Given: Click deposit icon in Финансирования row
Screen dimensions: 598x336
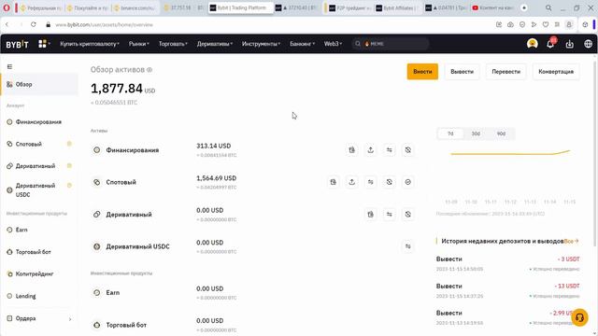Looking at the screenshot, I should pyautogui.click(x=351, y=150).
